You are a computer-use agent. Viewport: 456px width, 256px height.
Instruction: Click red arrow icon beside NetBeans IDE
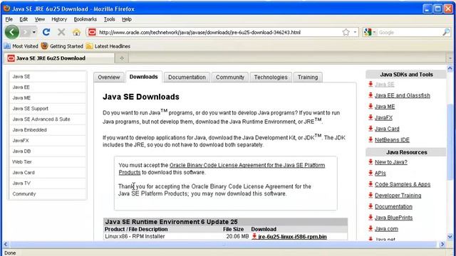click(x=370, y=139)
